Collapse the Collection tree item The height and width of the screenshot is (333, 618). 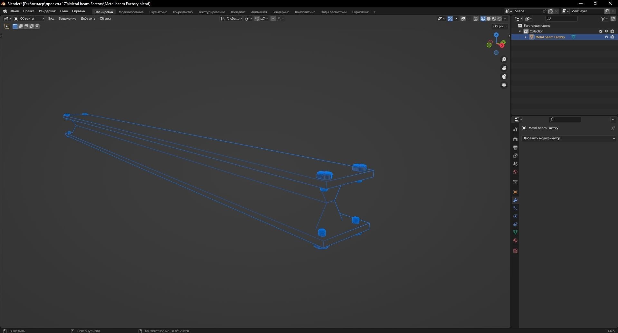tap(520, 31)
